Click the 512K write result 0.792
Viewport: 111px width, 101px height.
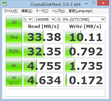(x=85, y=51)
